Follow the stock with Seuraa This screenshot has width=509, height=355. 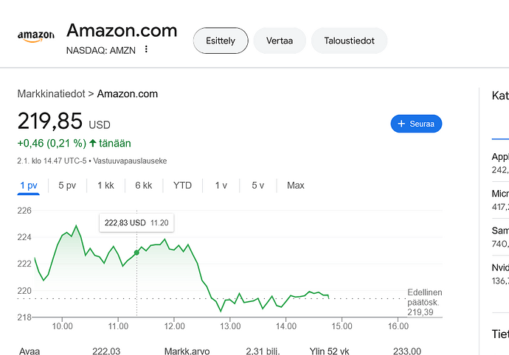(416, 124)
